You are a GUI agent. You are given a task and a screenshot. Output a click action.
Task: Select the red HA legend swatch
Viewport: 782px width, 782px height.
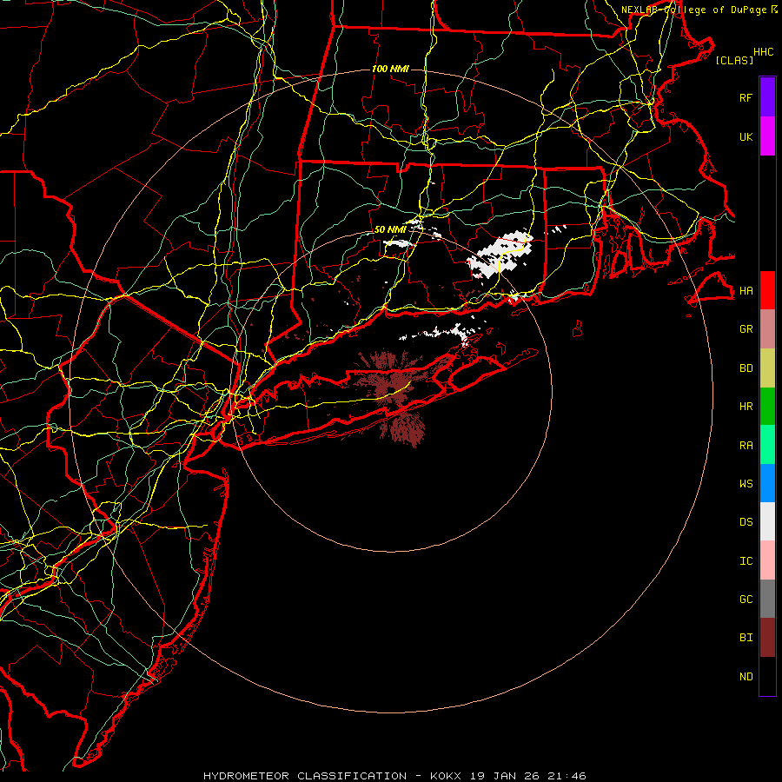[767, 290]
